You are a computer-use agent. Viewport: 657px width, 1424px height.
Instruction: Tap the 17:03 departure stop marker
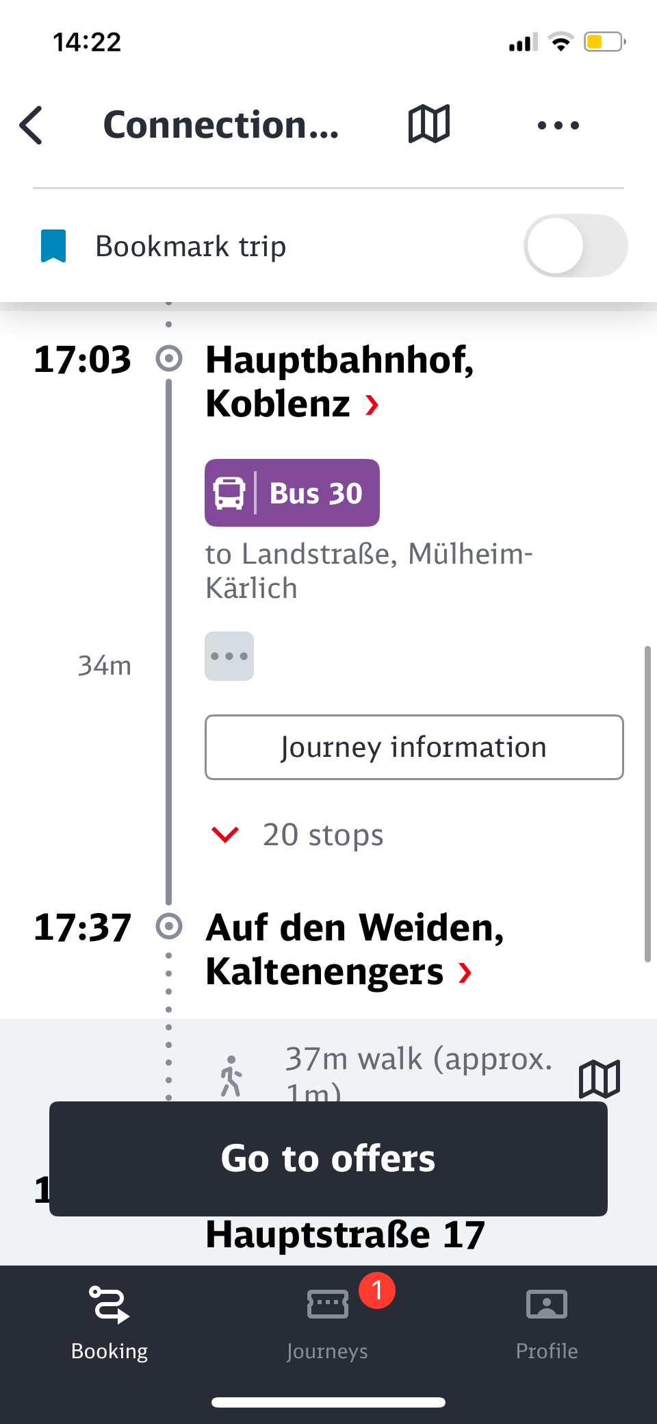point(169,358)
